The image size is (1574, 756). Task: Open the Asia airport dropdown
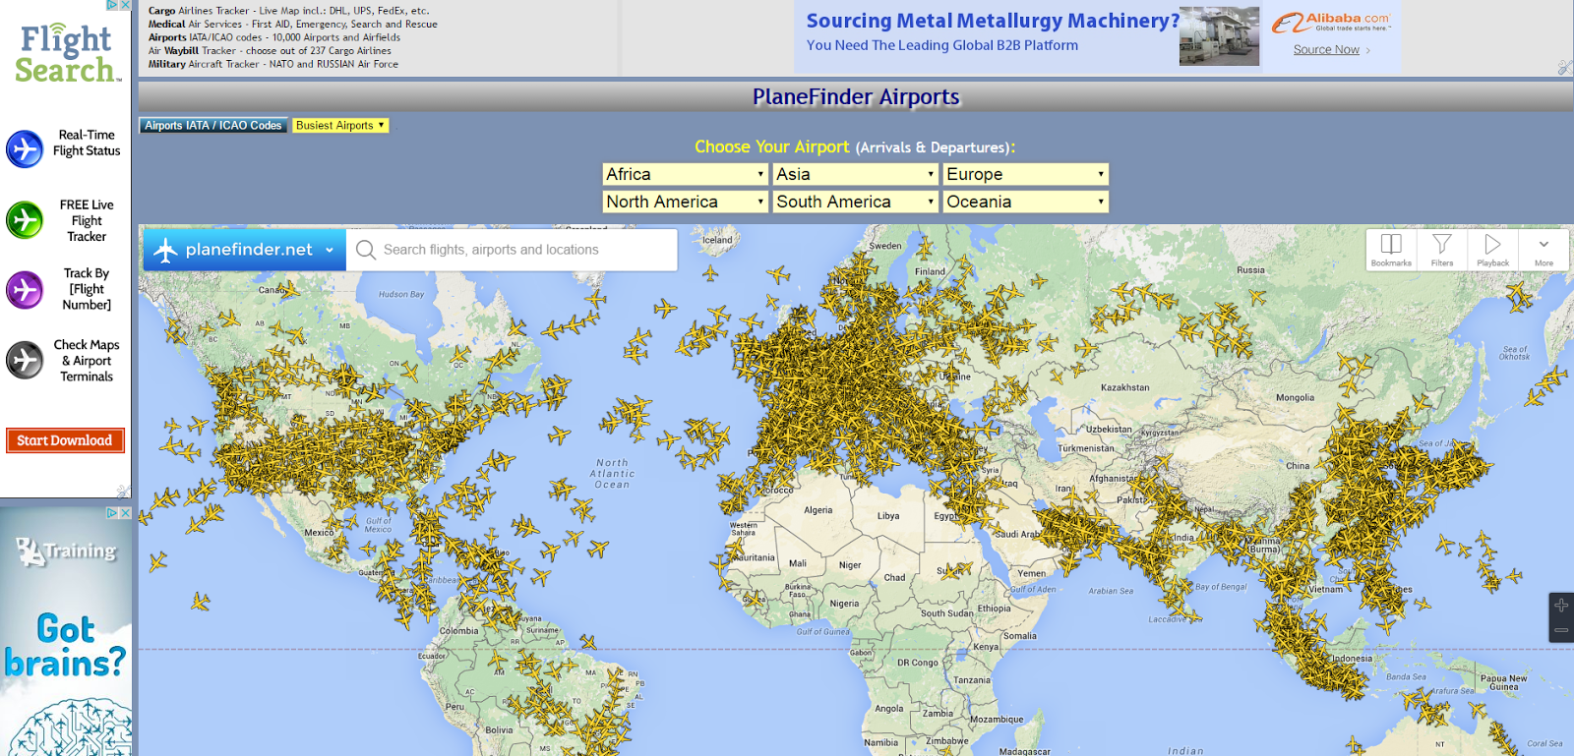[x=855, y=174]
